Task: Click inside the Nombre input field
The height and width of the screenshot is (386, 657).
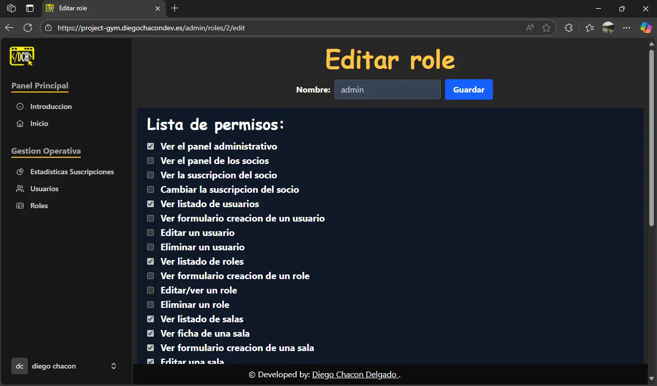Action: click(387, 89)
